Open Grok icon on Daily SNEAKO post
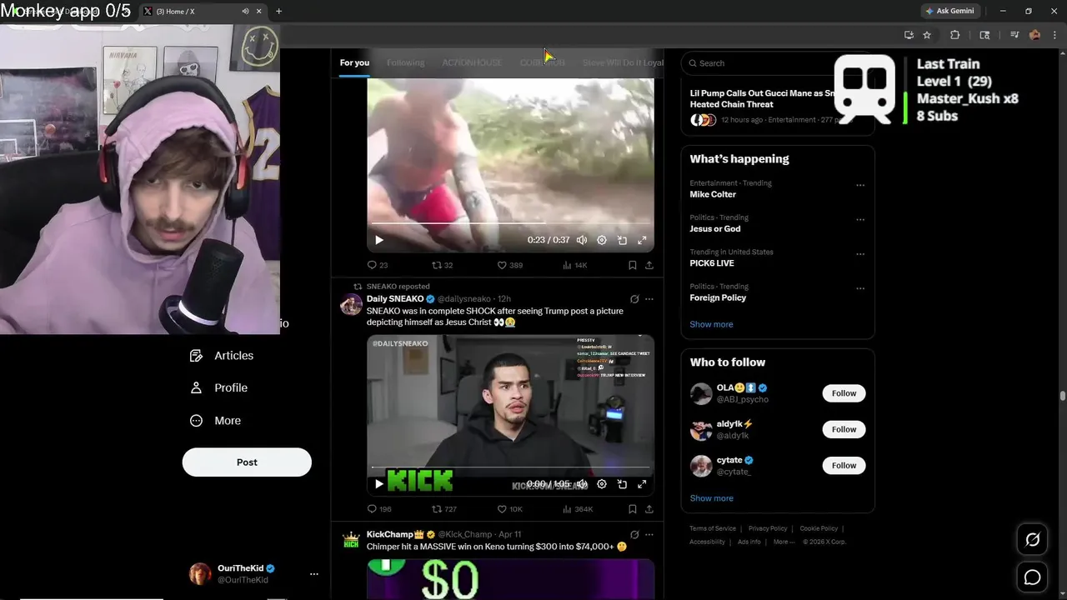The height and width of the screenshot is (600, 1067). tap(634, 299)
